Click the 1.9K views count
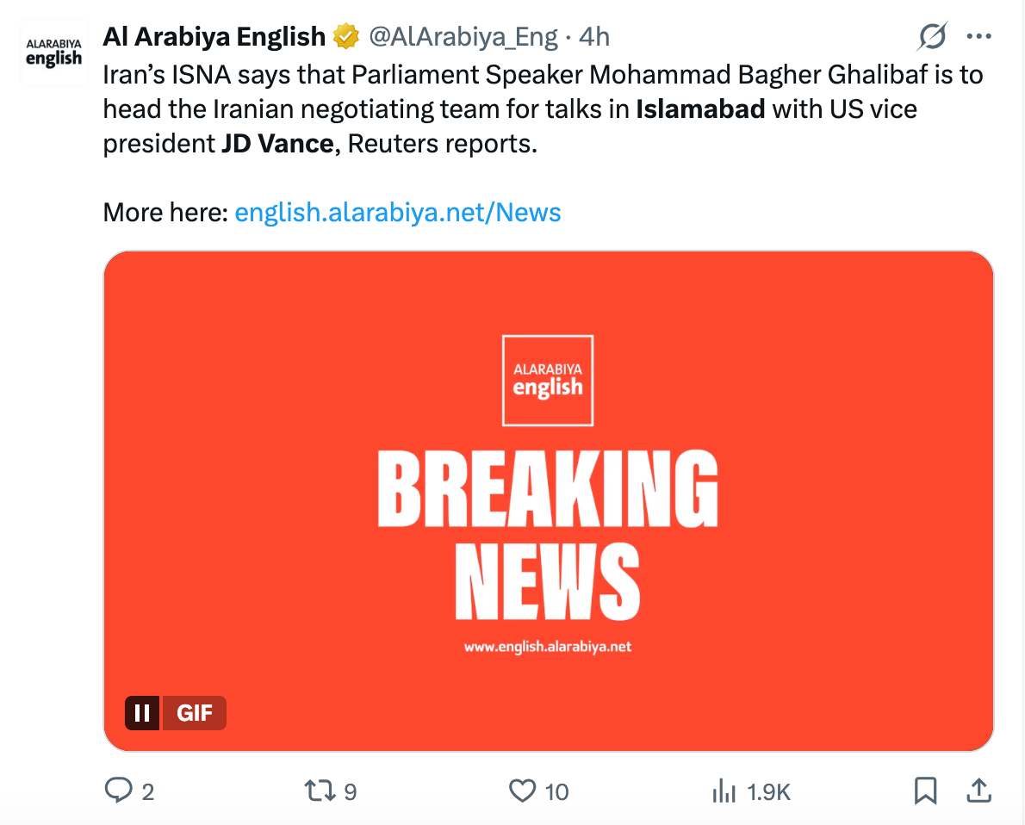Image resolution: width=1025 pixels, height=825 pixels. click(x=768, y=792)
